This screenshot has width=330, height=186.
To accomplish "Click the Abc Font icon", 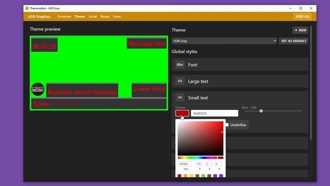I will (180, 65).
